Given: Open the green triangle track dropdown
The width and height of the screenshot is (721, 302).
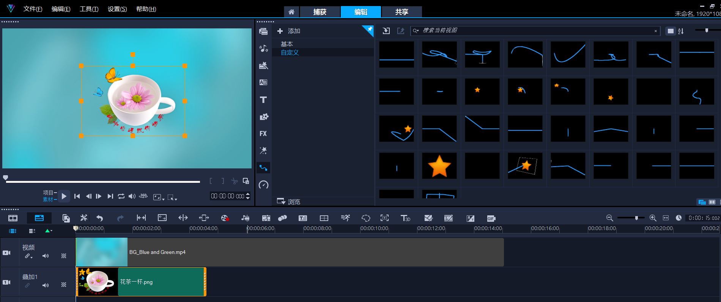Looking at the screenshot, I should [49, 230].
